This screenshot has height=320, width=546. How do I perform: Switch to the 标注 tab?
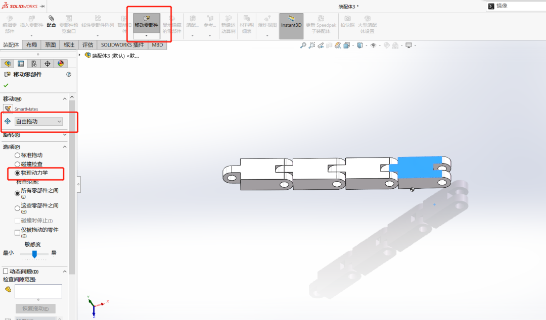[69, 45]
